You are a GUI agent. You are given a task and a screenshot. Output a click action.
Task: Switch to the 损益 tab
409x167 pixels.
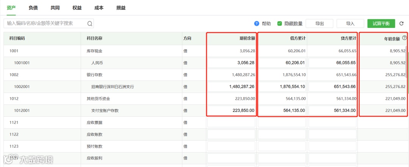[x=121, y=8]
